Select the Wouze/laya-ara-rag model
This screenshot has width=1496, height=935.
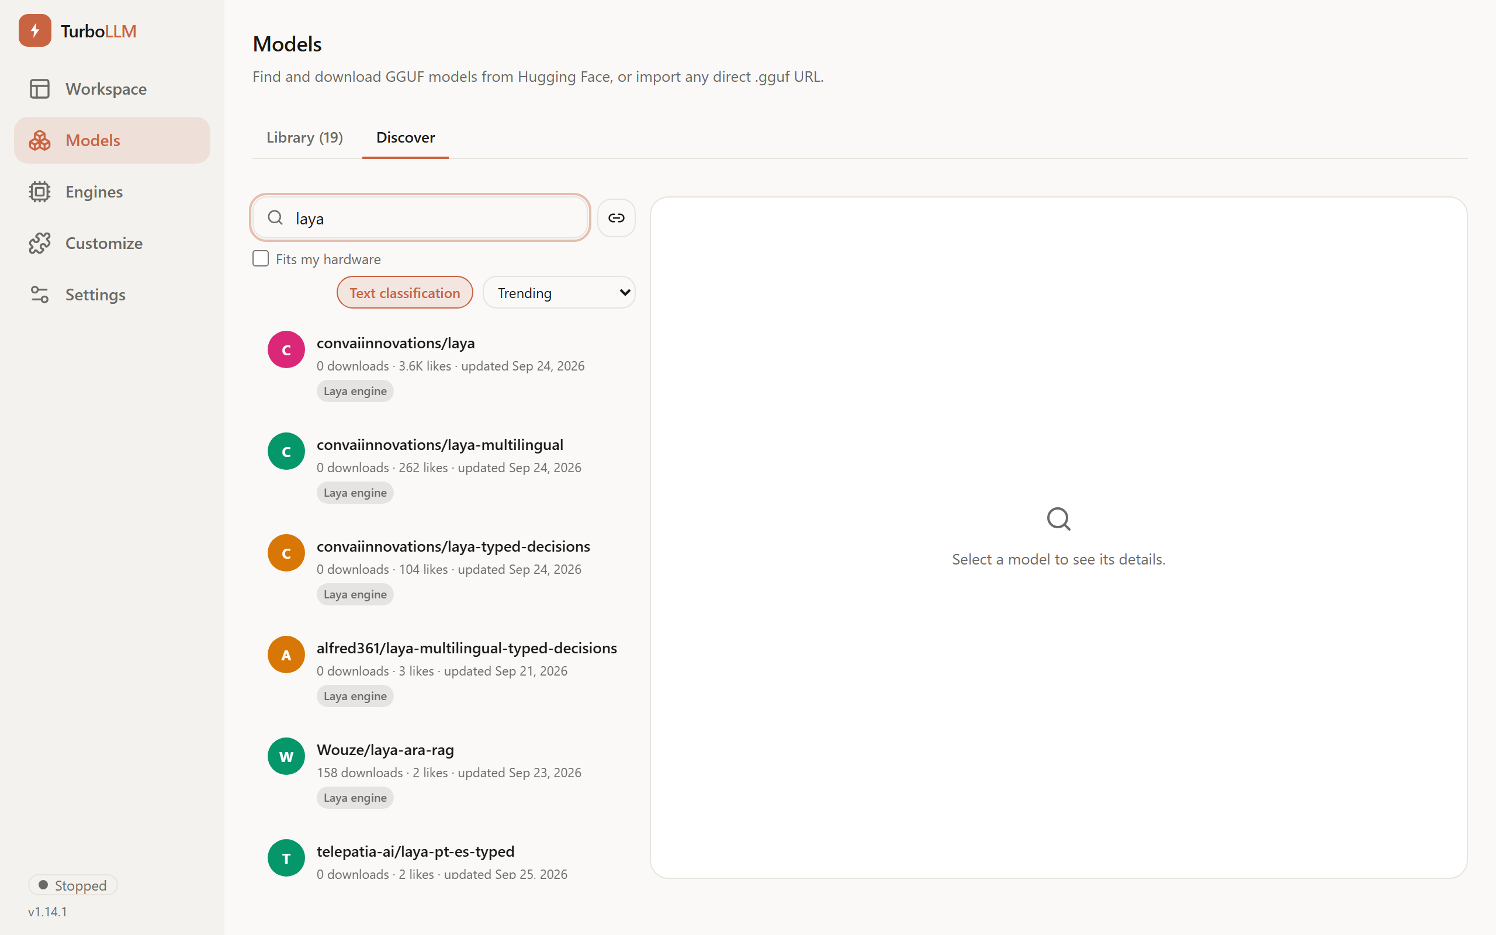click(444, 773)
